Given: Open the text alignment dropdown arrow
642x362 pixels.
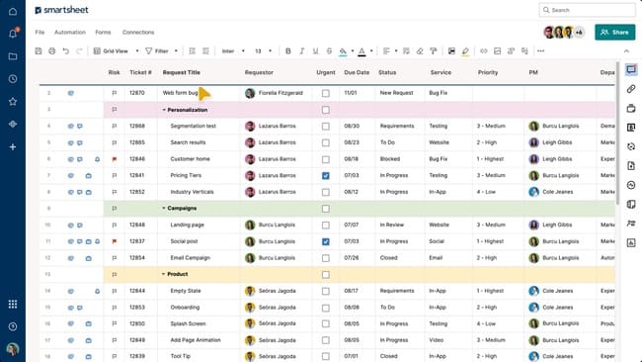Looking at the screenshot, I should tap(396, 51).
